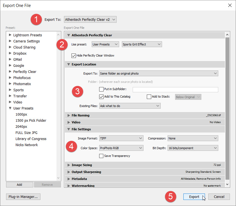Open the Export To plug-in dropdown
The width and height of the screenshot is (236, 206).
pos(90,20)
